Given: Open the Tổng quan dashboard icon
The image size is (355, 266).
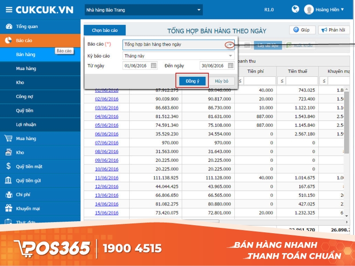Looking at the screenshot, I should tap(9, 27).
